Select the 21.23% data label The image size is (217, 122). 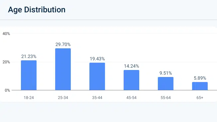tap(29, 56)
